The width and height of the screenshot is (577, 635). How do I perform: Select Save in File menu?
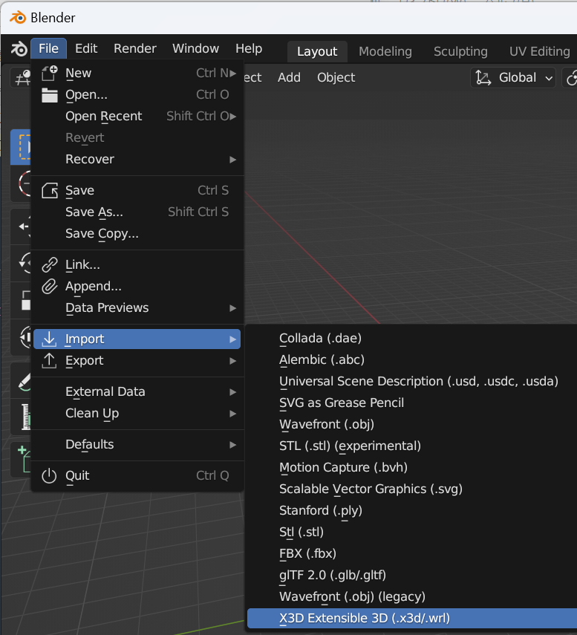[137, 190]
